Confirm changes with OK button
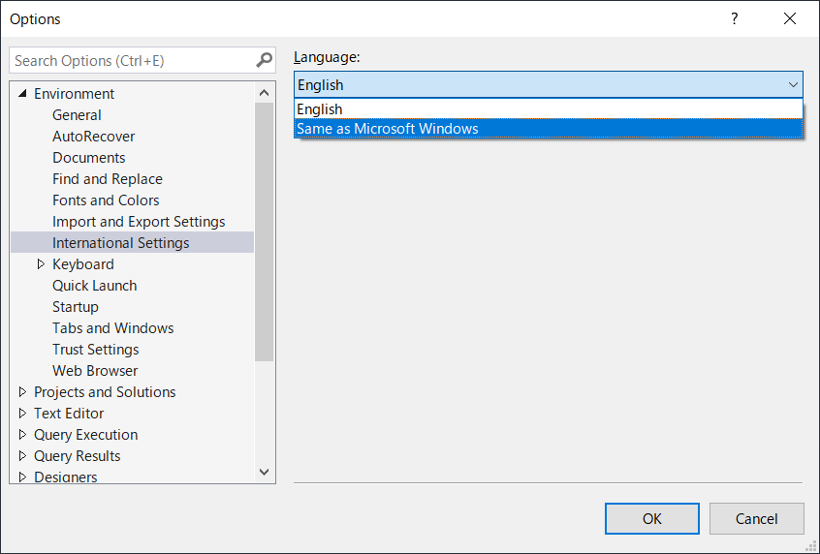The width and height of the screenshot is (820, 554). 652,518
